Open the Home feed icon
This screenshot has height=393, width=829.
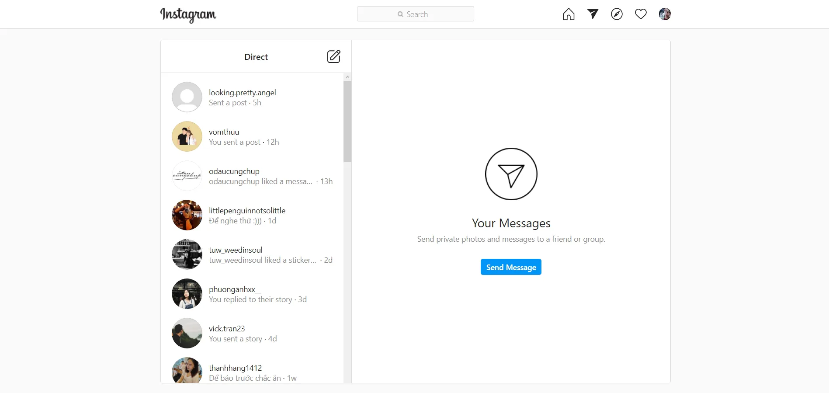pyautogui.click(x=569, y=14)
